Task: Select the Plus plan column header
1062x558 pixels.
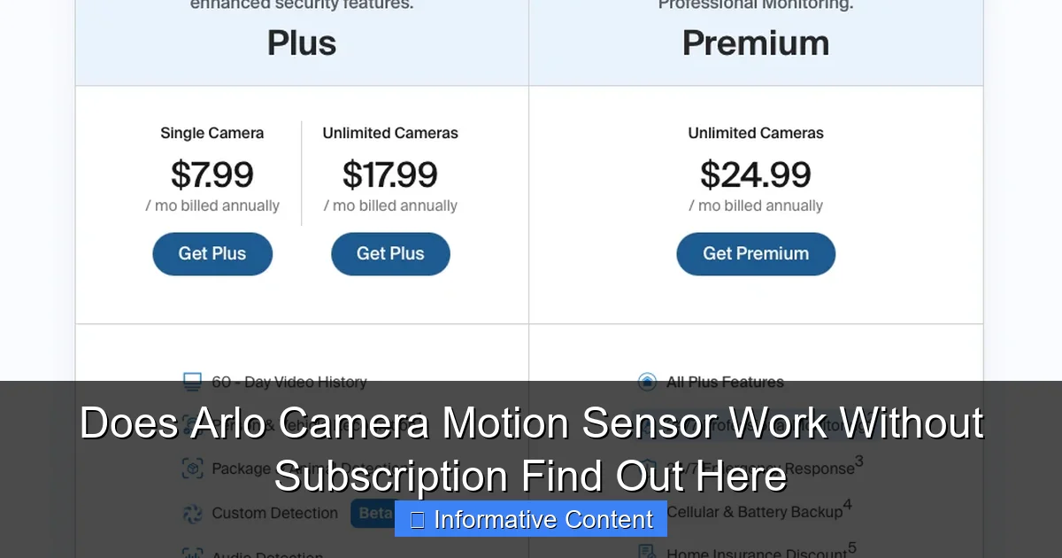Action: point(302,43)
